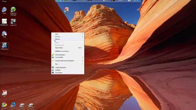The height and width of the screenshot is (110, 196).
Task: Open the Safari desktop shortcut
Action: click(x=4, y=10)
